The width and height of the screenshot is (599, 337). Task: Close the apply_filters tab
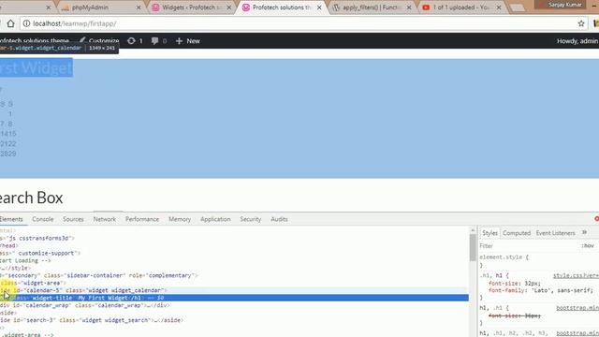[x=409, y=7]
